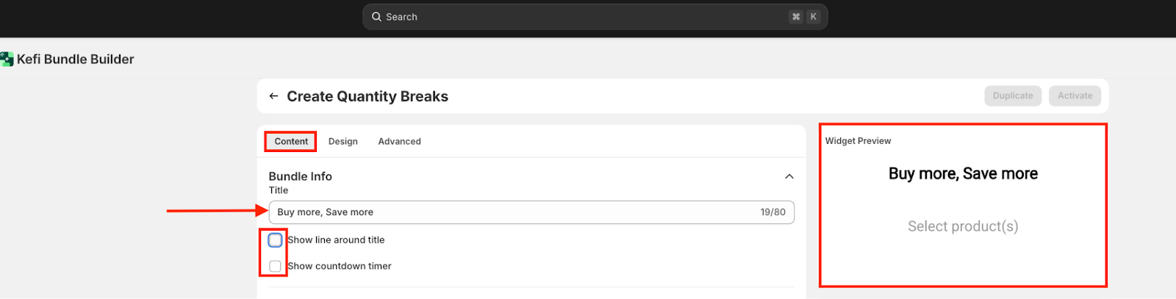Viewport: 1176px width, 299px height.
Task: Click the Activate button
Action: pyautogui.click(x=1075, y=96)
